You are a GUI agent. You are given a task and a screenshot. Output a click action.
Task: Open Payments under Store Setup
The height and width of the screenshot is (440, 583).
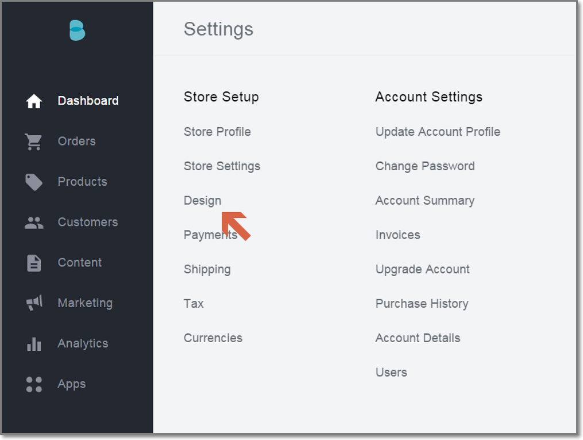coord(209,235)
